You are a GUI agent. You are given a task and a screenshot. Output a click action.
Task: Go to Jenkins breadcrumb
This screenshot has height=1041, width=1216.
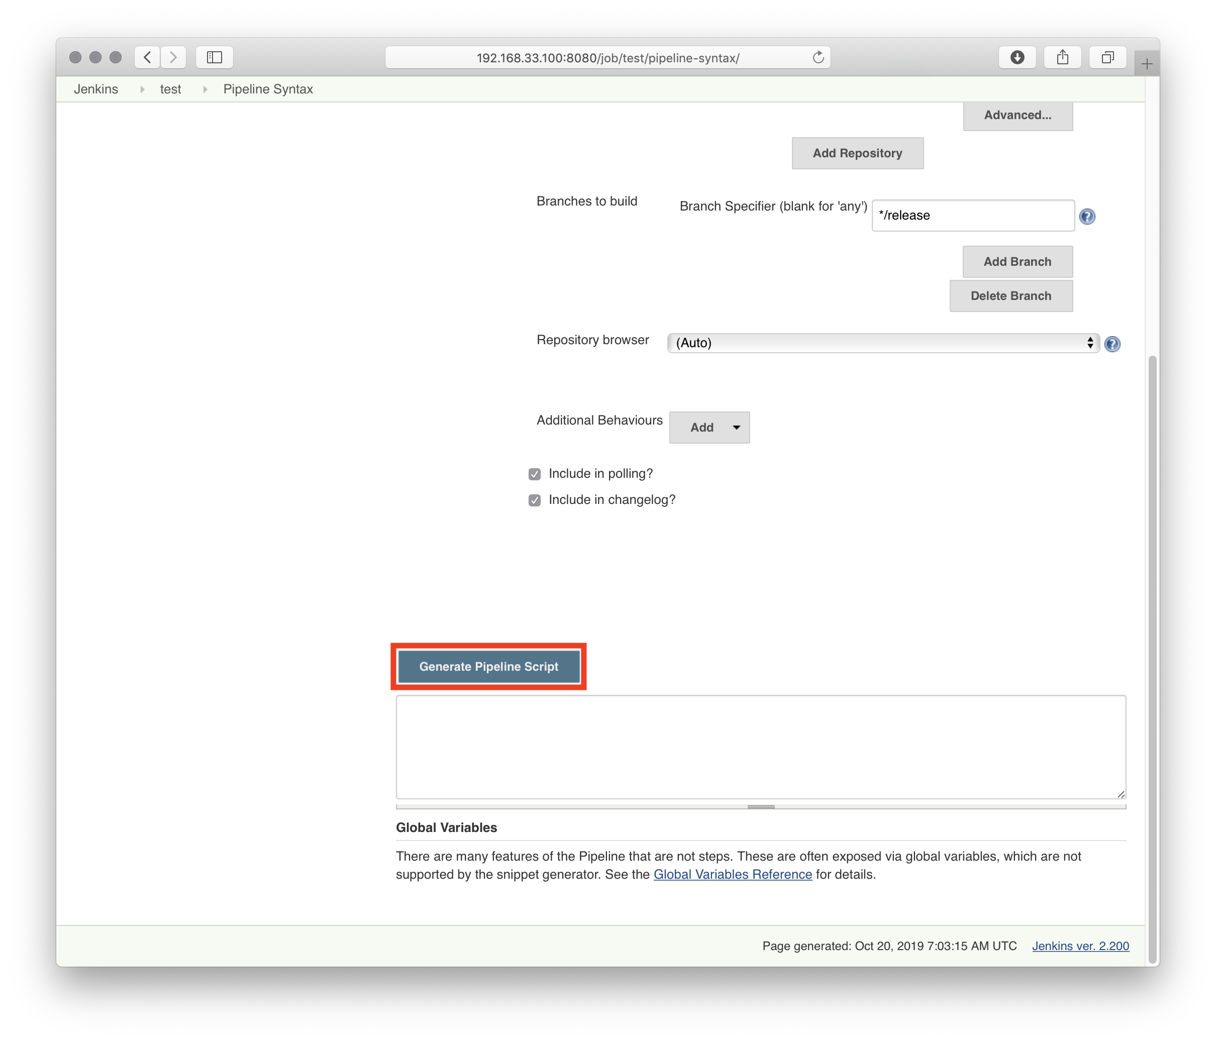(x=95, y=89)
